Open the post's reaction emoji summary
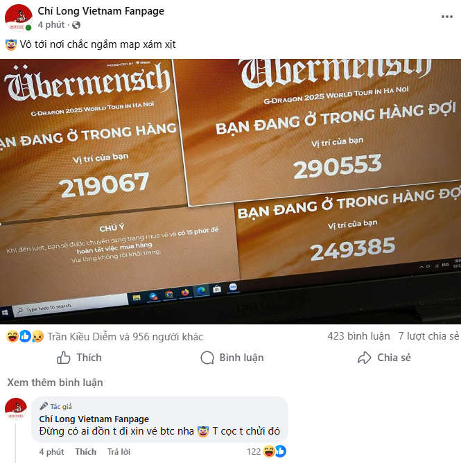Image resolution: width=461 pixels, height=463 pixels. click(25, 336)
